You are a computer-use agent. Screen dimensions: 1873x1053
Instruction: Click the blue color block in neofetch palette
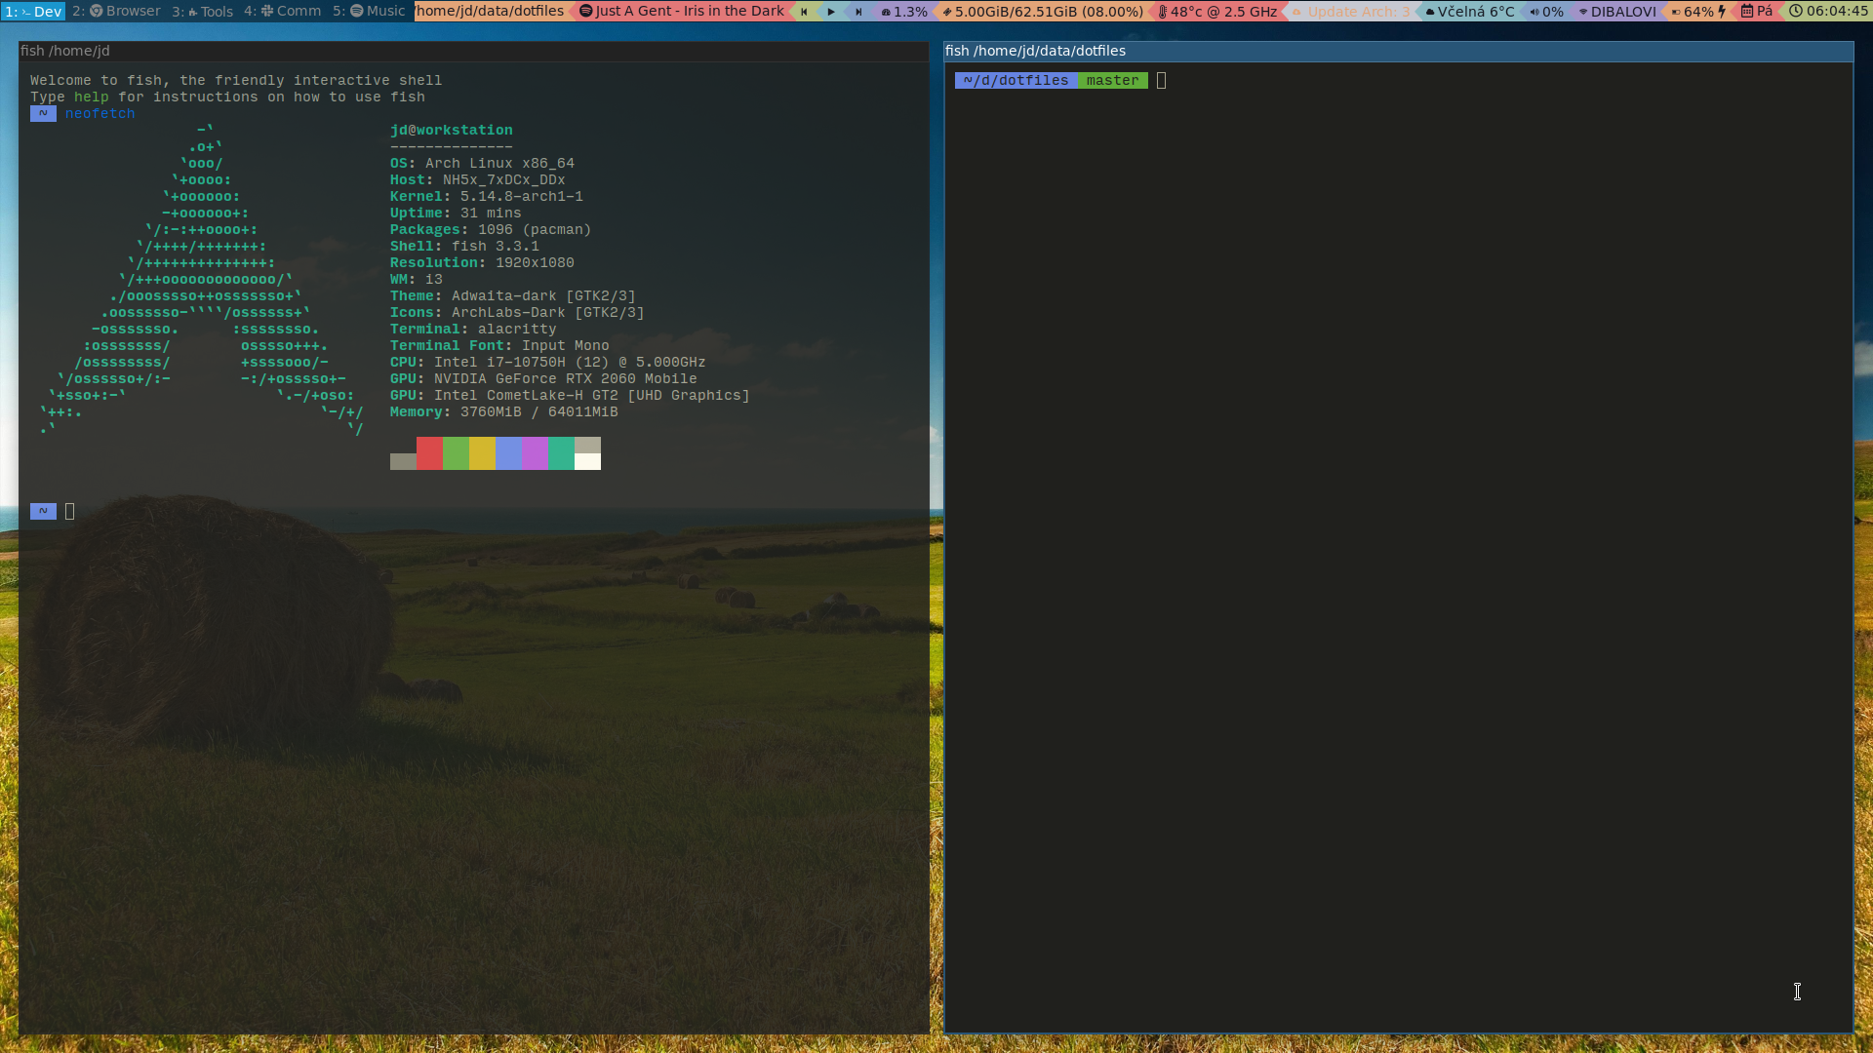(508, 453)
